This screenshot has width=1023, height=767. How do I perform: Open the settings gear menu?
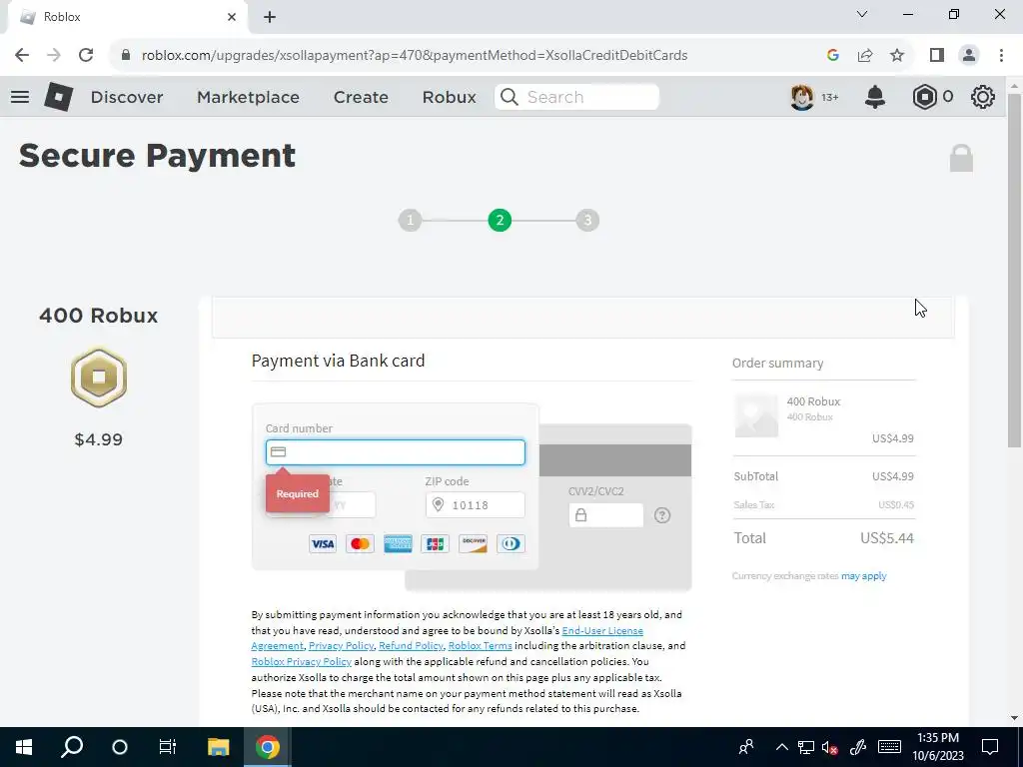coord(983,97)
